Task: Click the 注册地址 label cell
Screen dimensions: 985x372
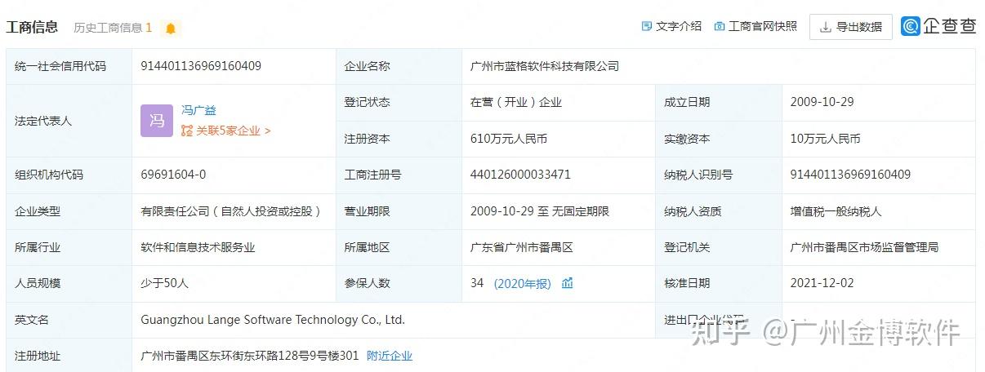Action: tap(69, 356)
